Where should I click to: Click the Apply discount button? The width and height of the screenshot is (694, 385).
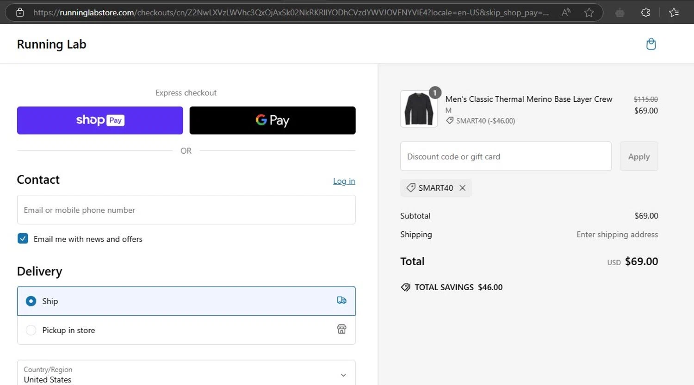coord(639,156)
